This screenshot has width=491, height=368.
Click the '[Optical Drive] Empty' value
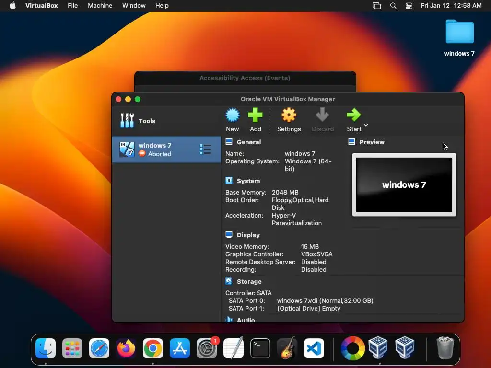(309, 308)
